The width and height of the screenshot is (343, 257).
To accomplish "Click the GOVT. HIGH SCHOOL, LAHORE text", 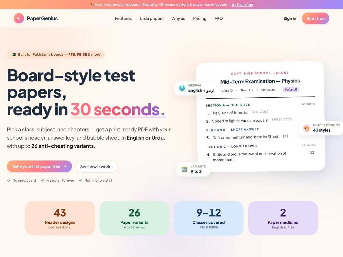I will tap(260, 73).
